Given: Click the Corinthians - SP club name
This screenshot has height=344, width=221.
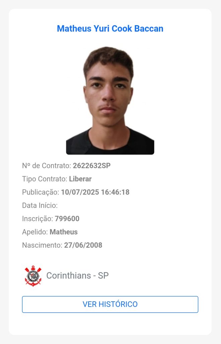Looking at the screenshot, I should pos(77,275).
